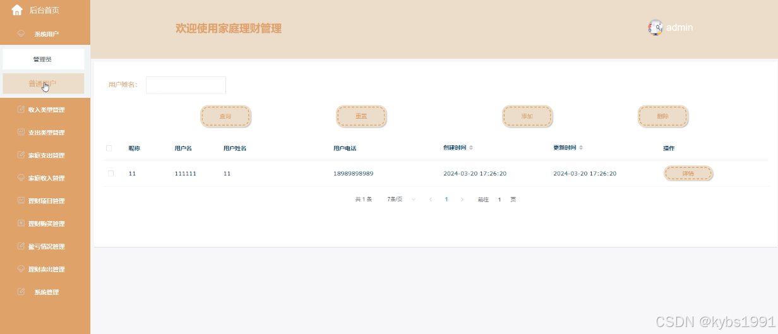Image resolution: width=778 pixels, height=334 pixels.
Task: Open the 7条/页 page size dropdown
Action: [402, 199]
